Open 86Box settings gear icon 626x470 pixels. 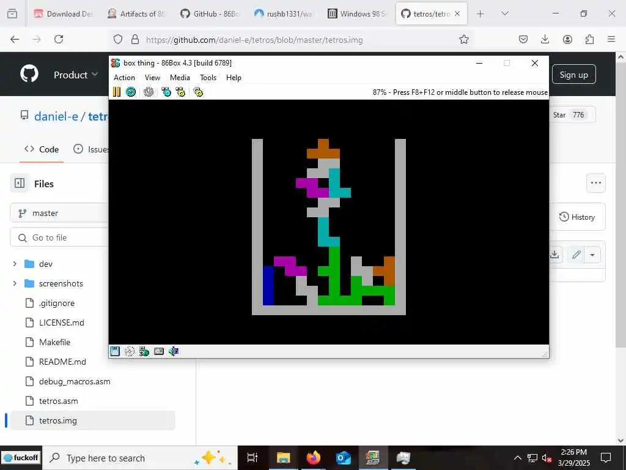[x=198, y=92]
